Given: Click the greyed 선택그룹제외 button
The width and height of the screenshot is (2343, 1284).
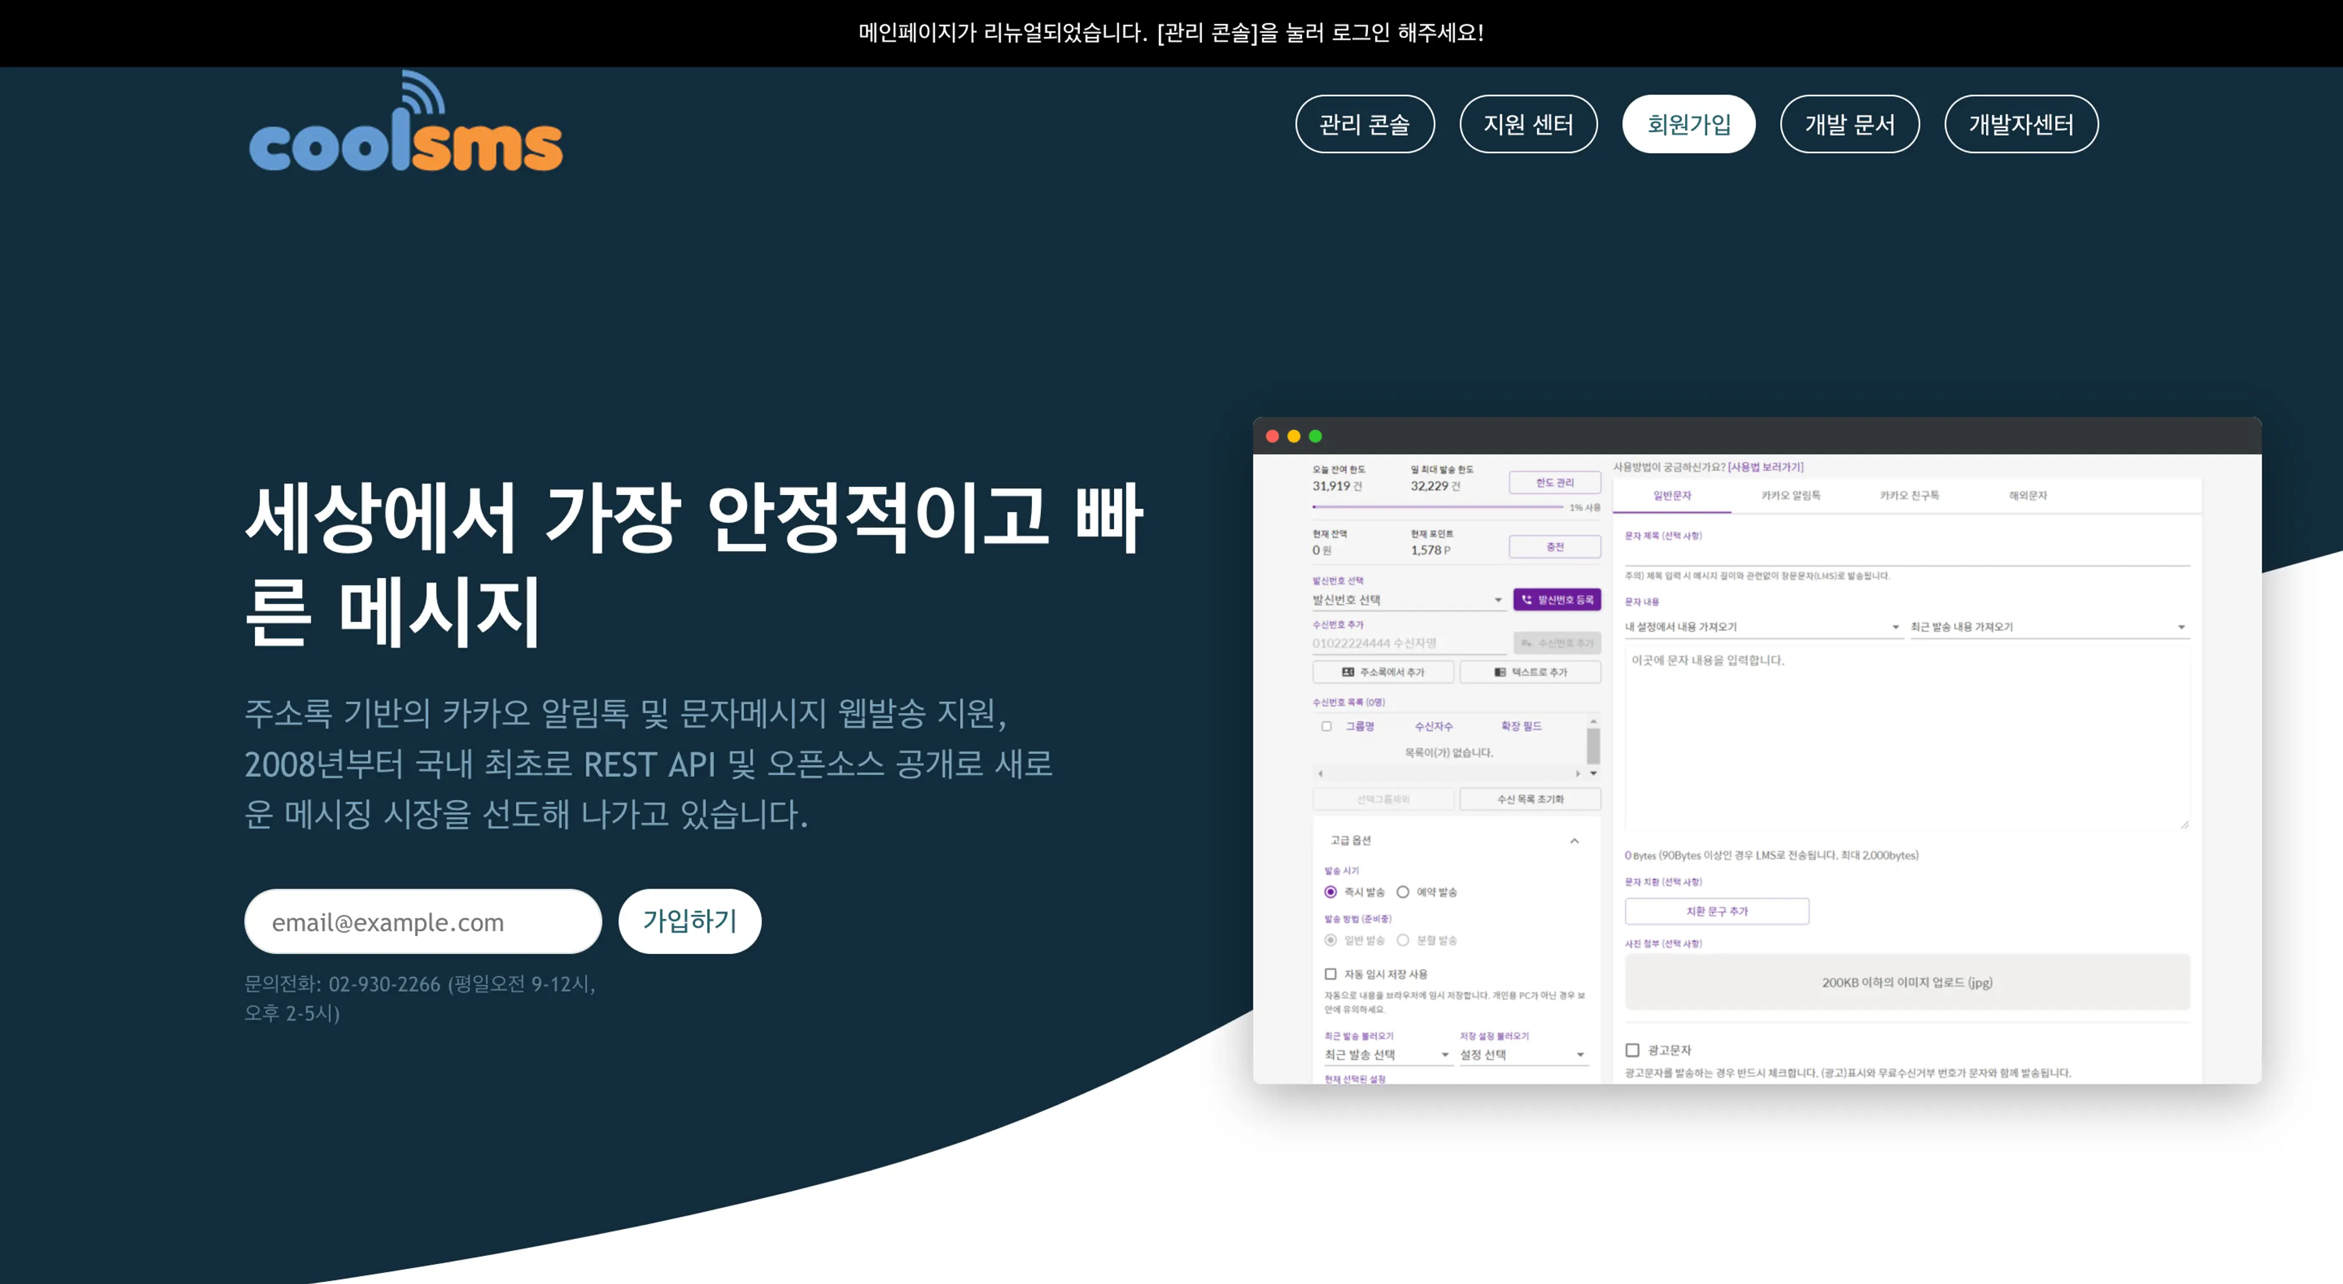Looking at the screenshot, I should click(1383, 799).
